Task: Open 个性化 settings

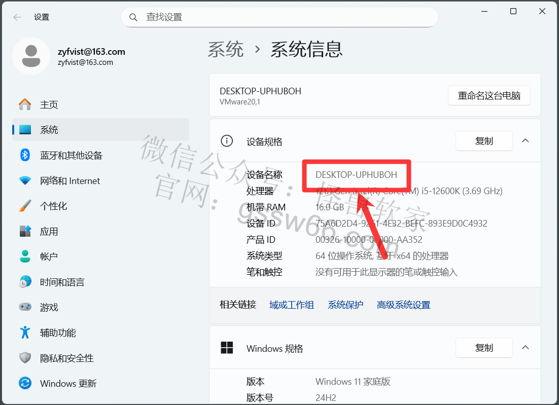Action: pos(100,206)
